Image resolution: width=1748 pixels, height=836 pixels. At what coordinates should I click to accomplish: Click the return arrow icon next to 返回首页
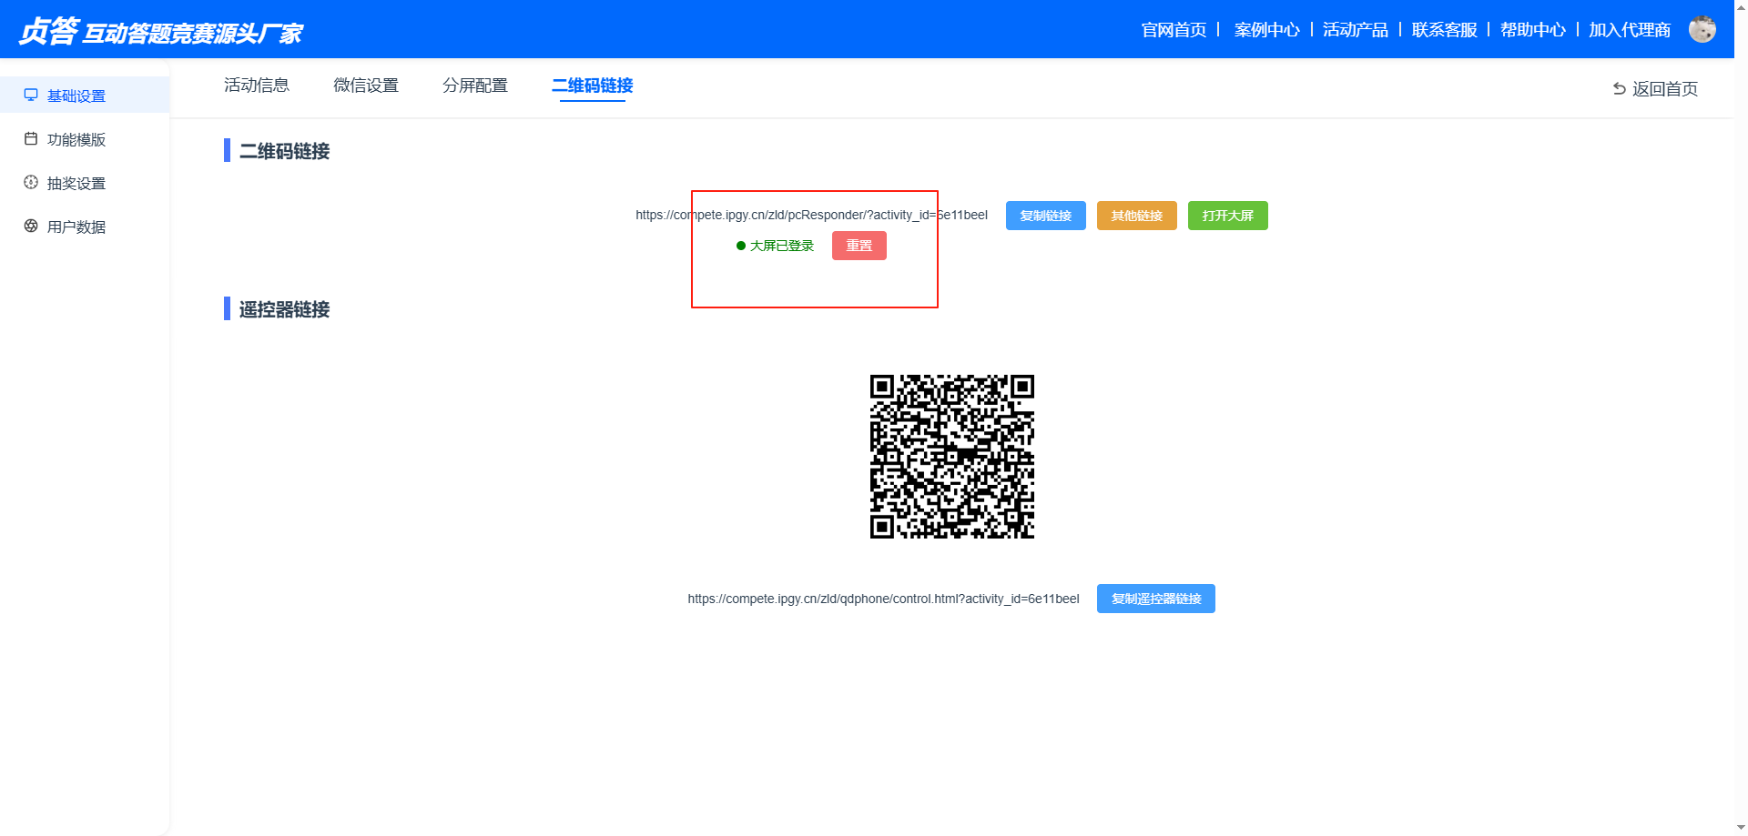(1620, 89)
